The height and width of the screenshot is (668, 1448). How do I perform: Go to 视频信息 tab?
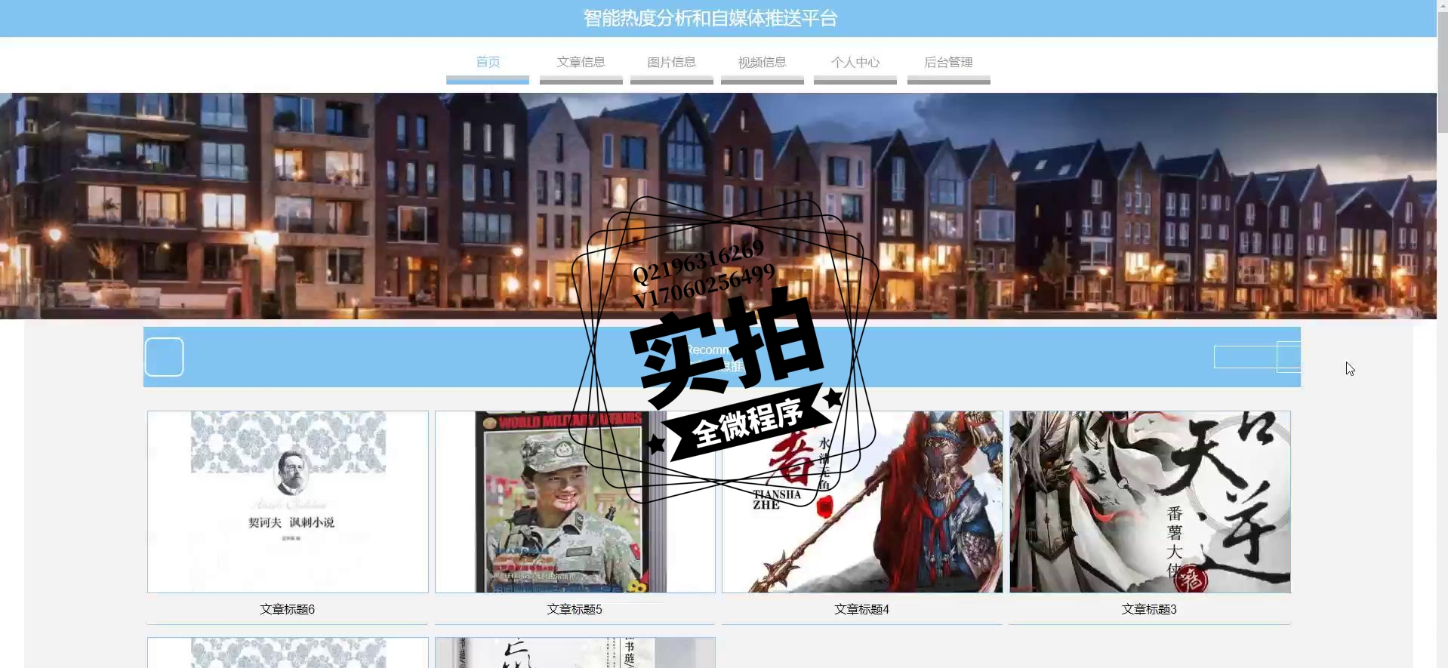tap(762, 63)
